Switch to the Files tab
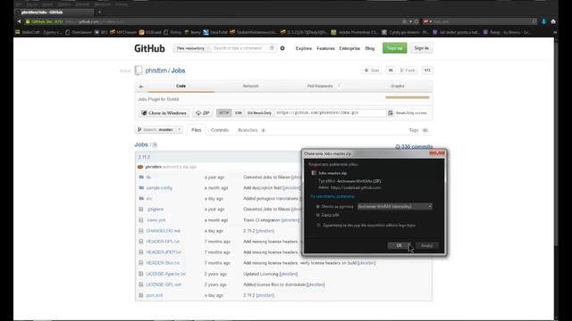The height and width of the screenshot is (321, 572). coord(197,130)
